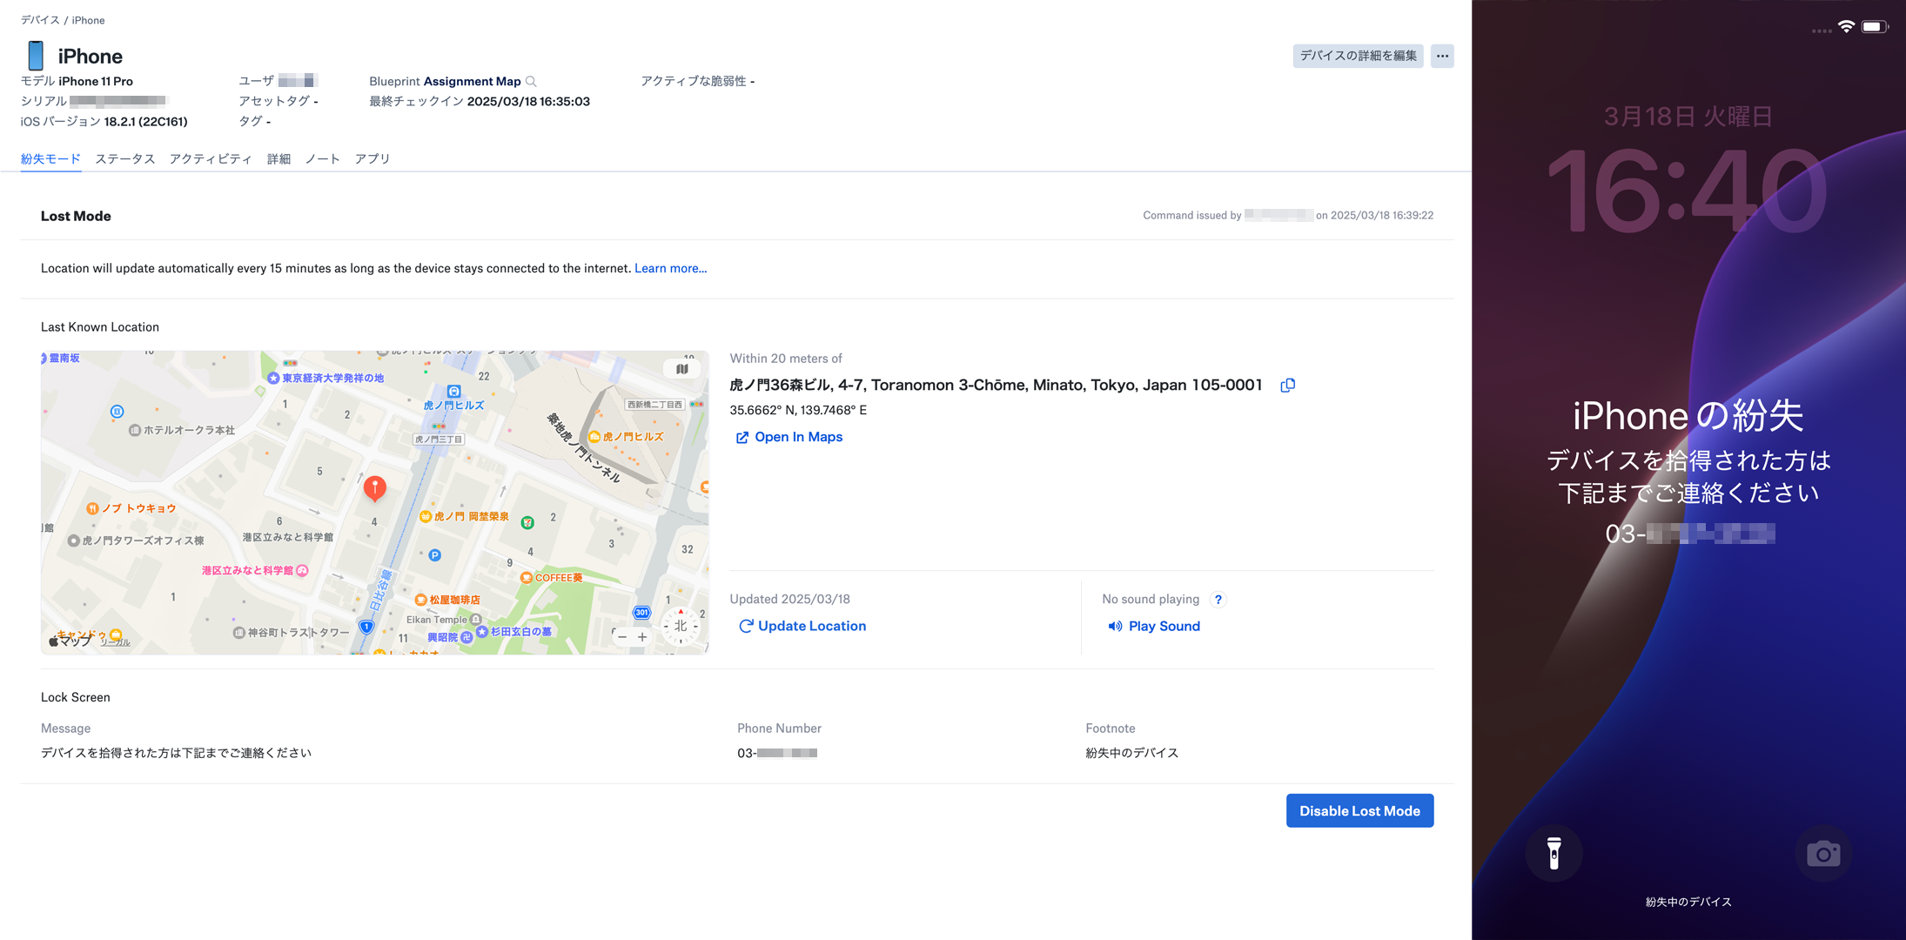
Task: Click the north compass on map
Action: click(x=681, y=626)
